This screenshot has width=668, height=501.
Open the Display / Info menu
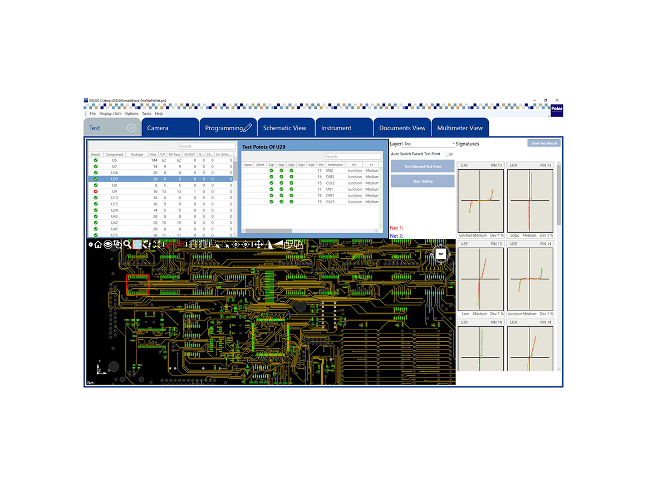[x=110, y=114]
